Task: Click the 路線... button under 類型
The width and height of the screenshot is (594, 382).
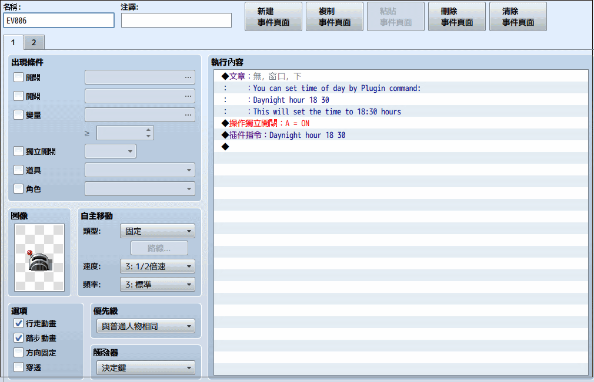Action: tap(159, 248)
